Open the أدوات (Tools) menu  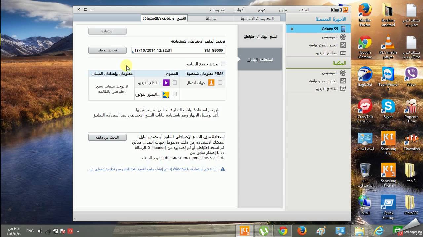(239, 10)
